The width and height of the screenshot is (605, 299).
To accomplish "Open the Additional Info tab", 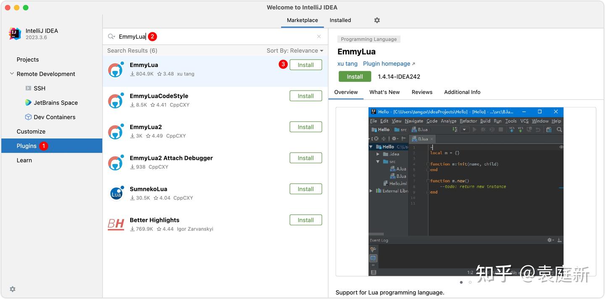I will coord(462,92).
